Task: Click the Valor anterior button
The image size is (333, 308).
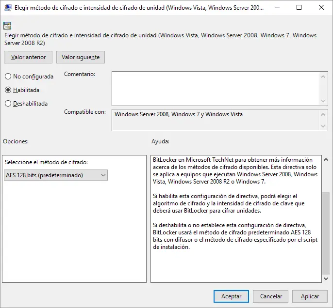Action: coord(28,57)
